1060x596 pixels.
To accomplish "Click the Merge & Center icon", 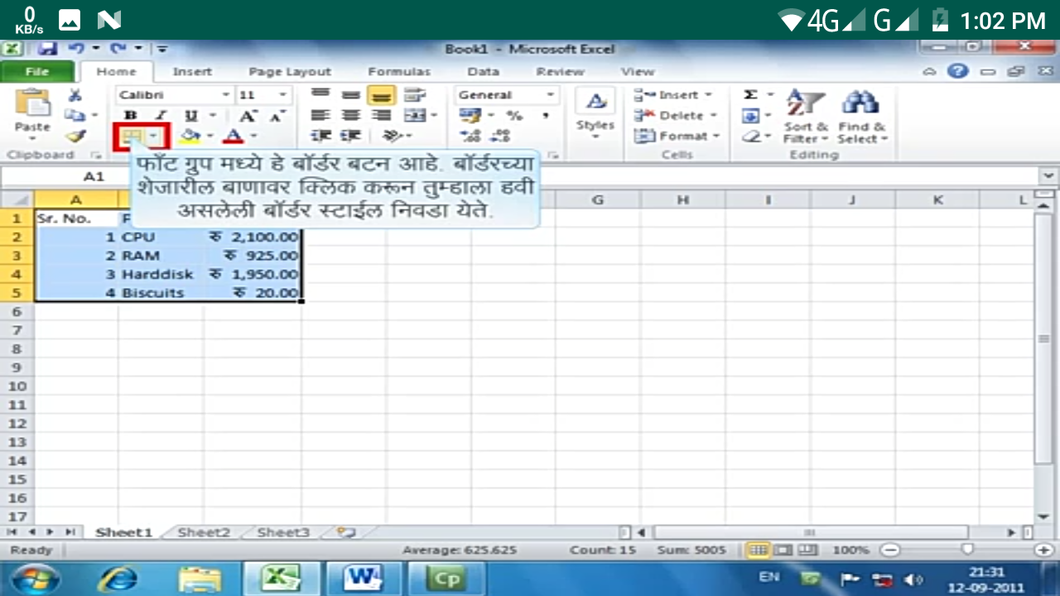I will [415, 115].
